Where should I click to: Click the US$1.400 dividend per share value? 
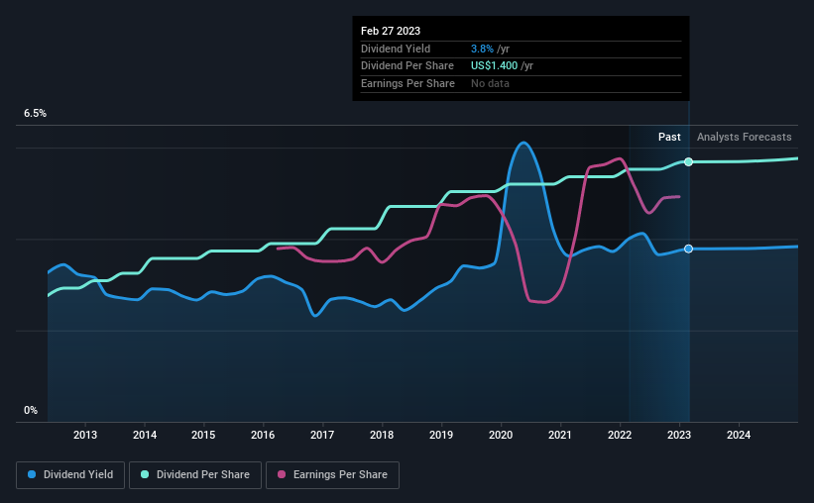494,66
